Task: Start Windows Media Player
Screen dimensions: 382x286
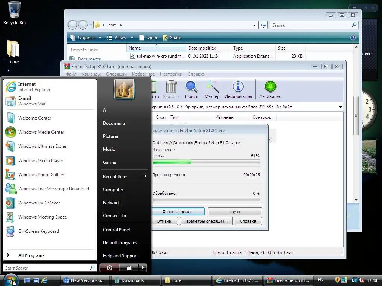Action: (x=50, y=161)
